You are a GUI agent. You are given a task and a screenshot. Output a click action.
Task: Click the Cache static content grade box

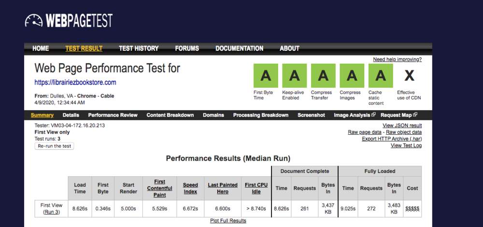coord(381,75)
